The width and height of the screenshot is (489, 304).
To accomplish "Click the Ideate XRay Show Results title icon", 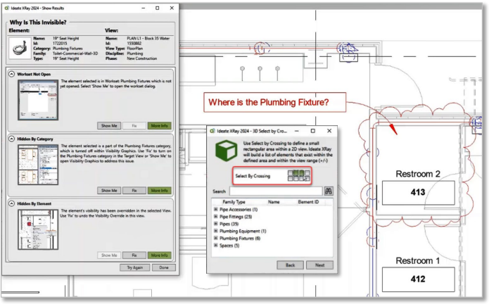I will click(6, 8).
